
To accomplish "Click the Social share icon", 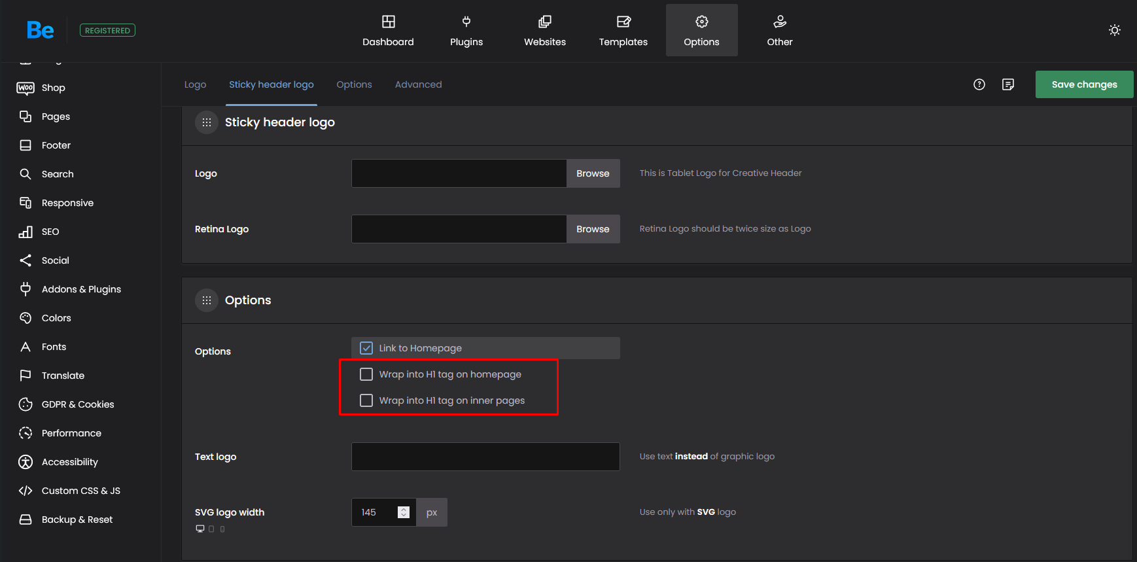I will pyautogui.click(x=26, y=260).
